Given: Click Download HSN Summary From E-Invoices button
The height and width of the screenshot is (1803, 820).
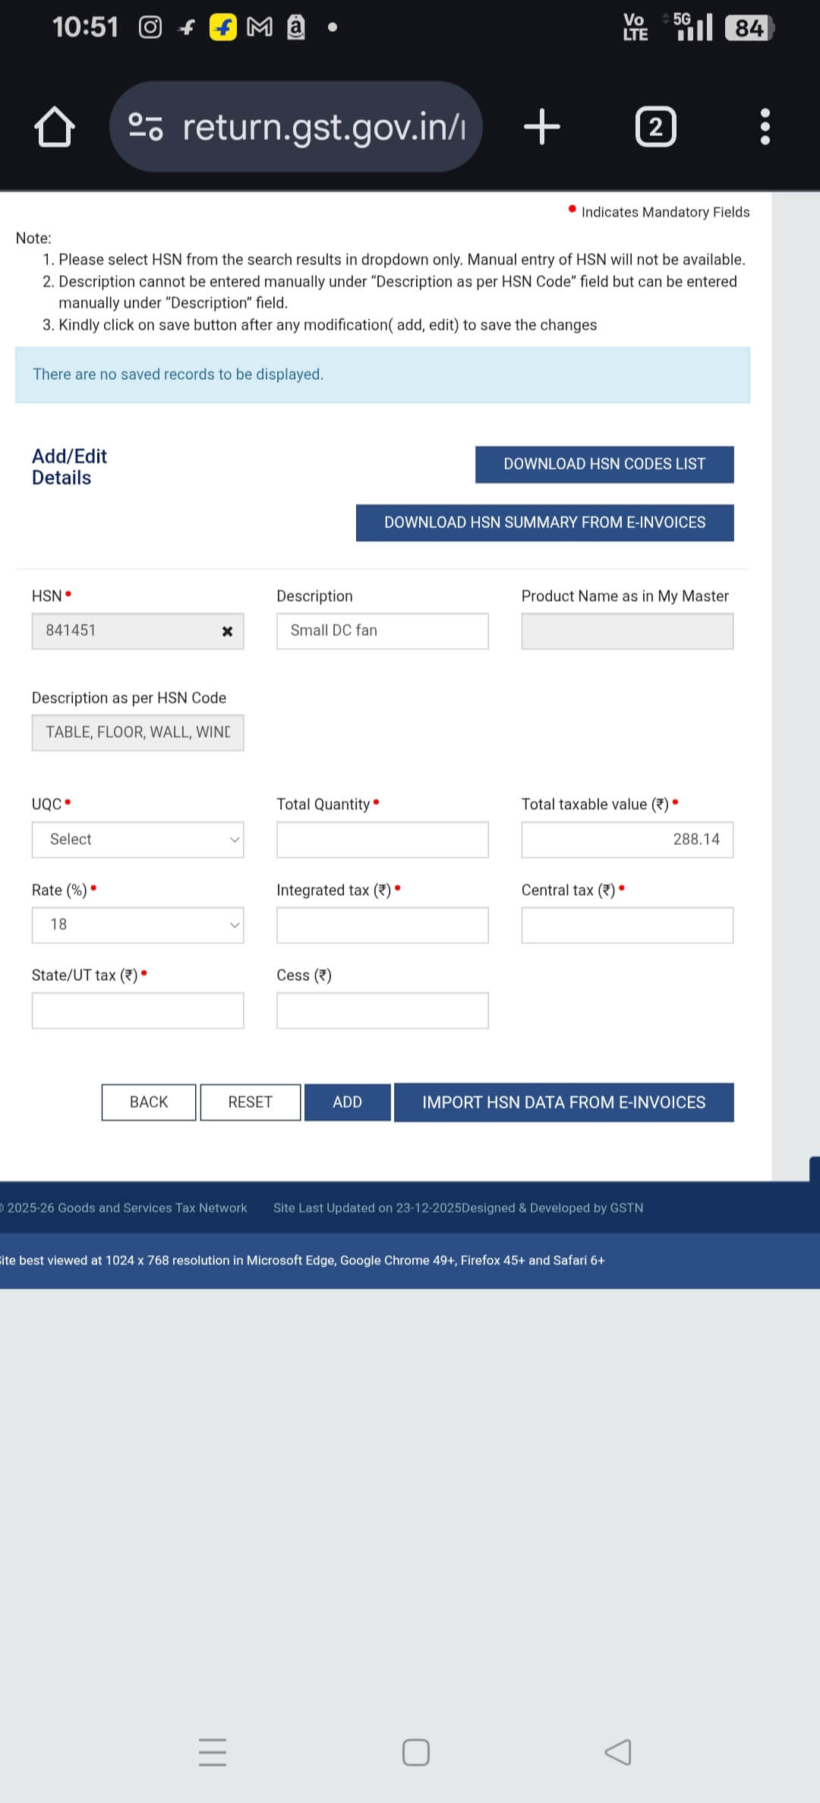Looking at the screenshot, I should click(544, 523).
